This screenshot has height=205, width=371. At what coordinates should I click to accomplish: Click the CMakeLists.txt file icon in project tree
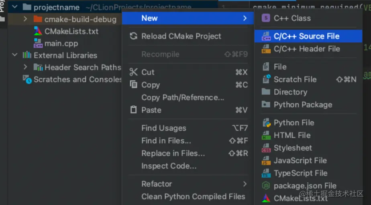38,31
